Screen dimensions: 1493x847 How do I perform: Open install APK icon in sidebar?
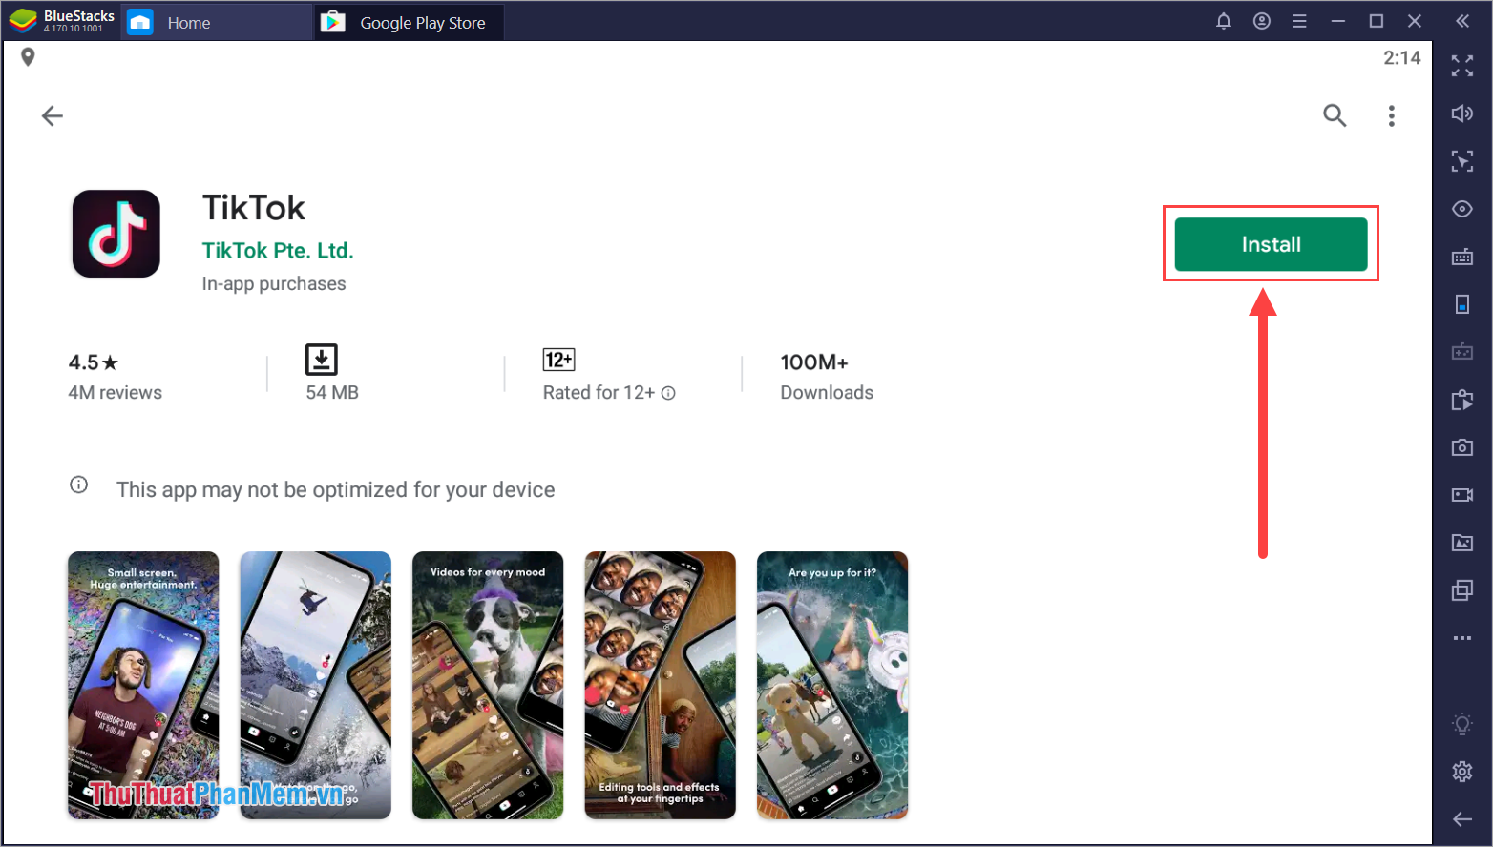tap(1462, 400)
